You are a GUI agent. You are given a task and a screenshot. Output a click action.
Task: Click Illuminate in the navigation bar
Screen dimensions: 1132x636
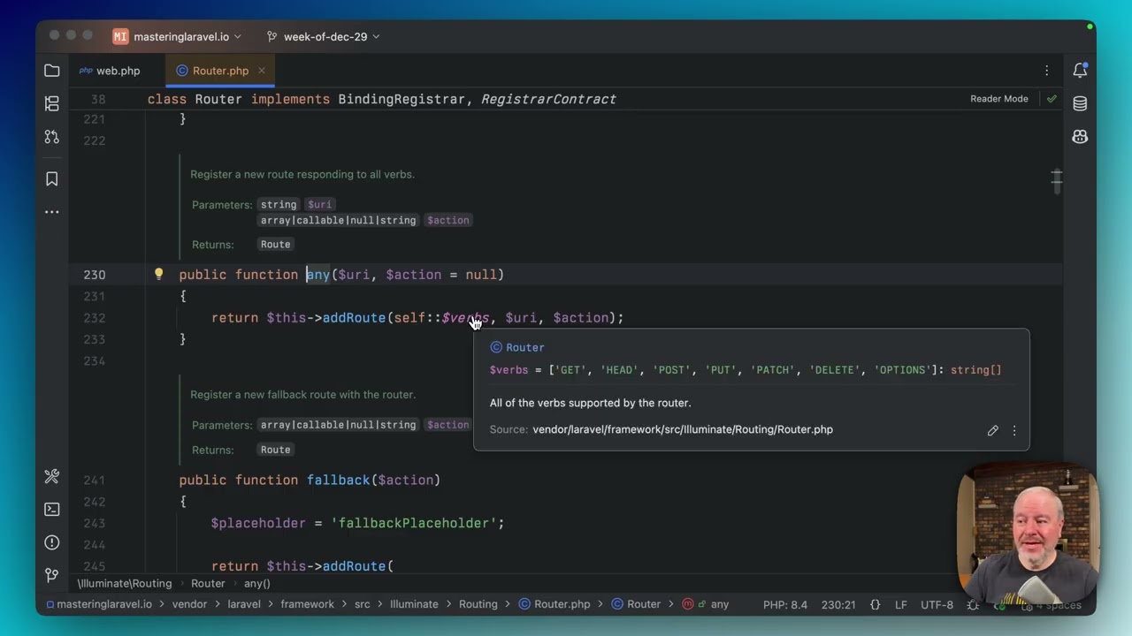414,605
